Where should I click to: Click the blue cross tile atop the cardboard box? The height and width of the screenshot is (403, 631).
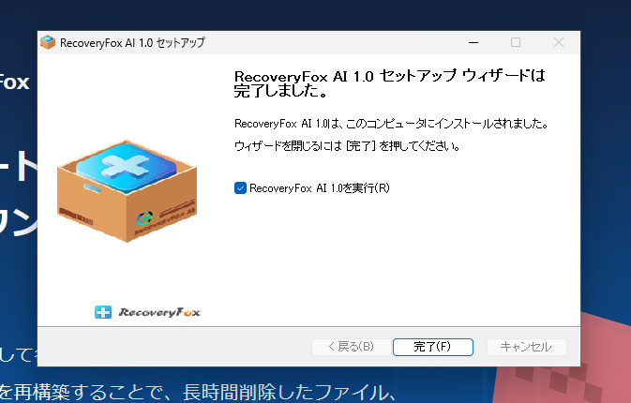[126, 167]
